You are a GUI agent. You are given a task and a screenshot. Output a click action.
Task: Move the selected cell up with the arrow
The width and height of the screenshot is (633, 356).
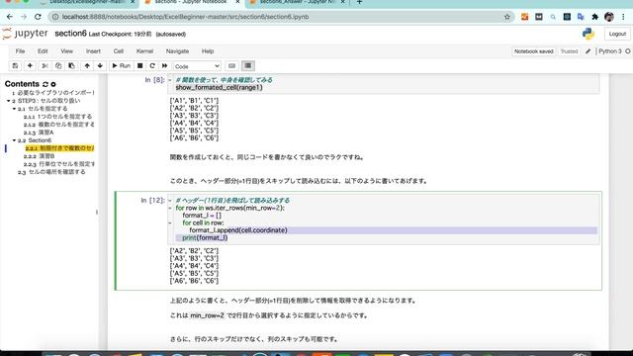[x=87, y=66]
